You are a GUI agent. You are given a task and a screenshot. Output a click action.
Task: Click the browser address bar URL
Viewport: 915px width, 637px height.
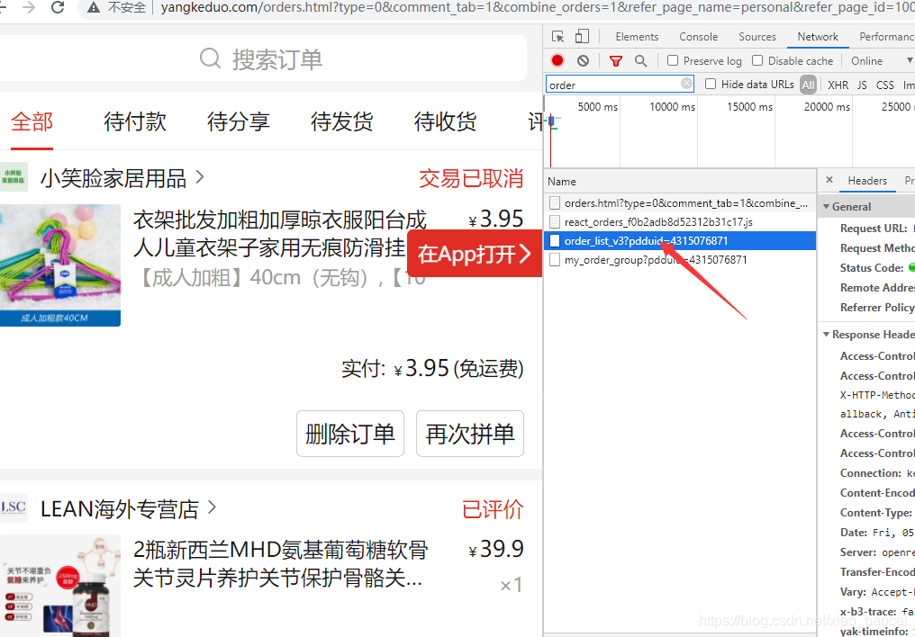click(537, 7)
